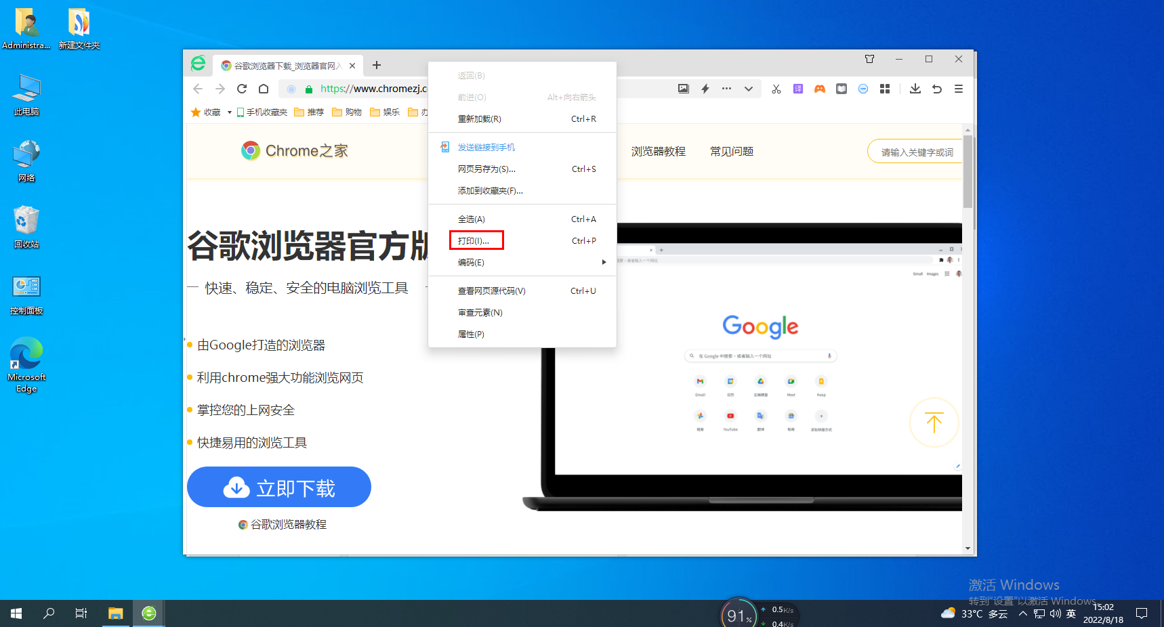Select 发送链接到手机 menu entry

click(x=522, y=147)
